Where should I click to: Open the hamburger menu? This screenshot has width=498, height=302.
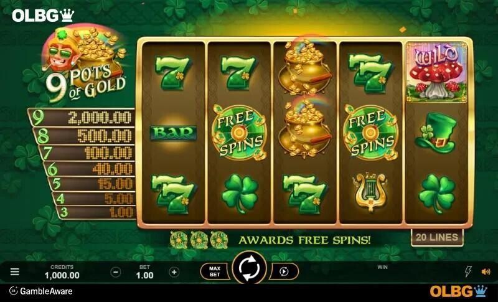14,272
